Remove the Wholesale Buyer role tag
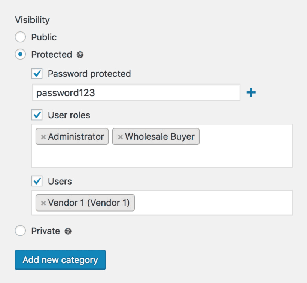Screen dimensions: 307x283 (x=120, y=137)
